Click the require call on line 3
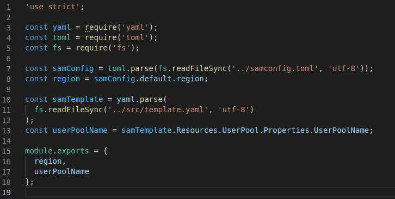 [101, 27]
